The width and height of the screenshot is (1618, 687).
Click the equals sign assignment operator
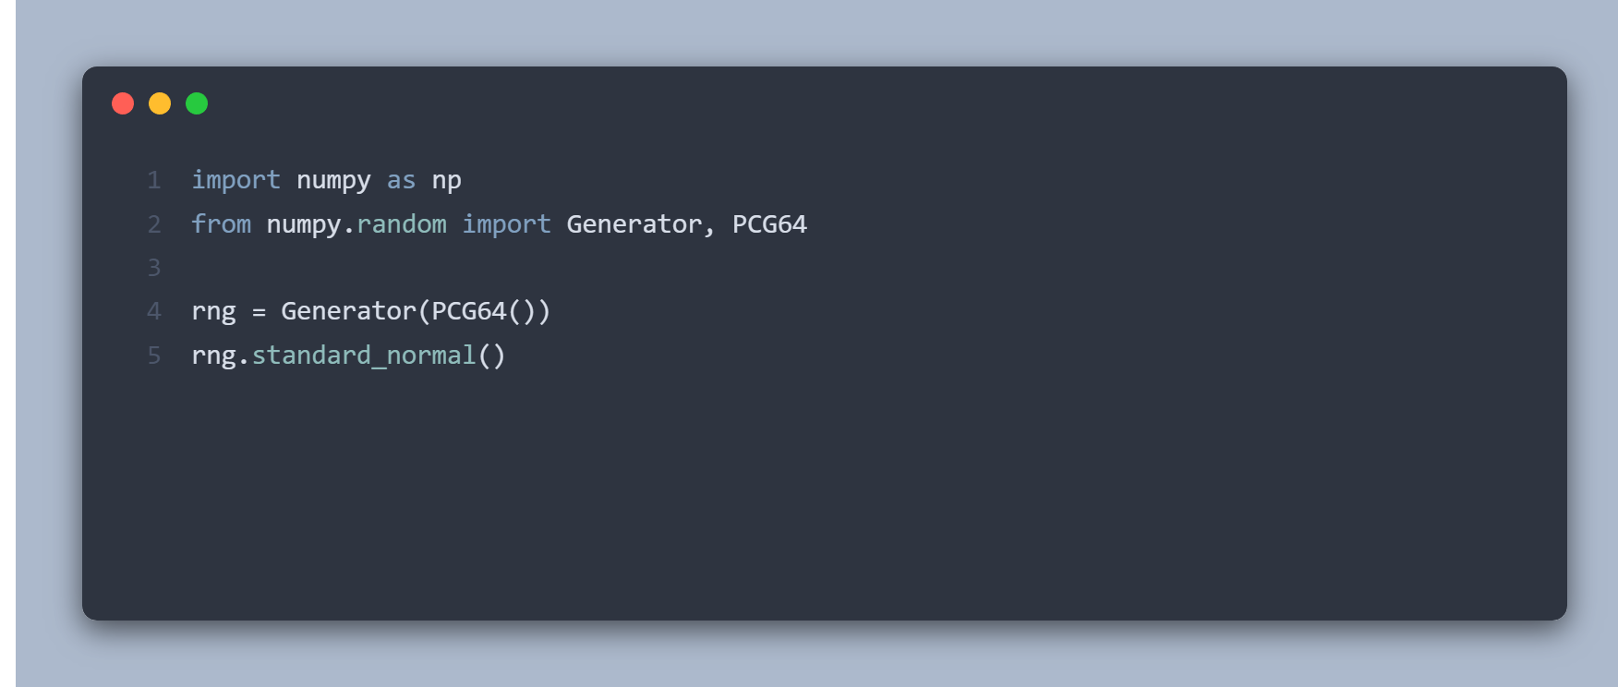click(x=259, y=312)
